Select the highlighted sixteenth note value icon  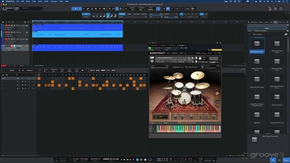[x=108, y=16]
